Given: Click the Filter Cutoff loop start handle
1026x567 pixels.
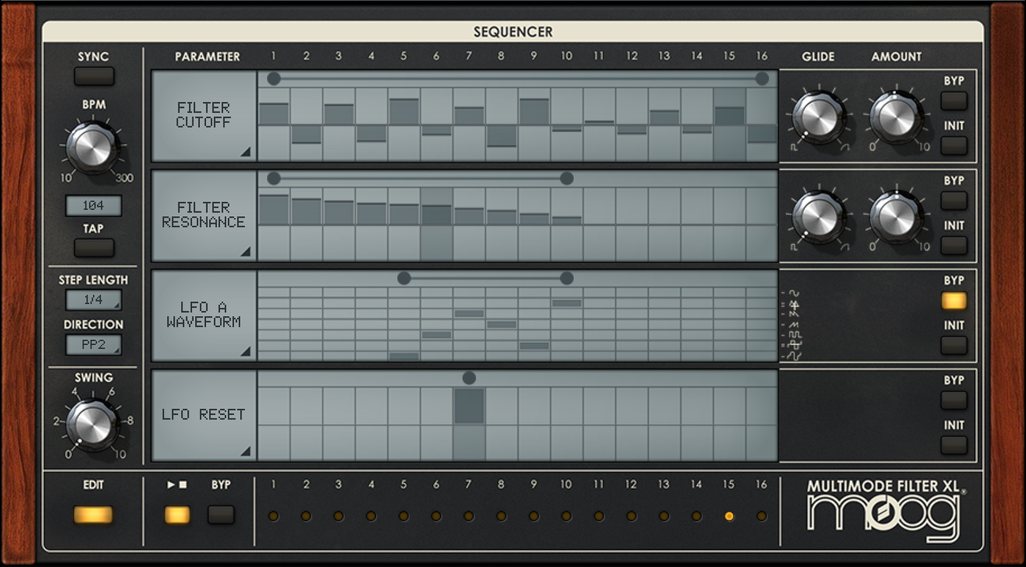Looking at the screenshot, I should [274, 79].
